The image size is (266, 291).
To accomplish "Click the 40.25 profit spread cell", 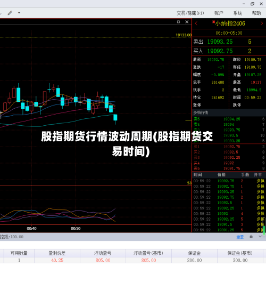I will (57, 261).
